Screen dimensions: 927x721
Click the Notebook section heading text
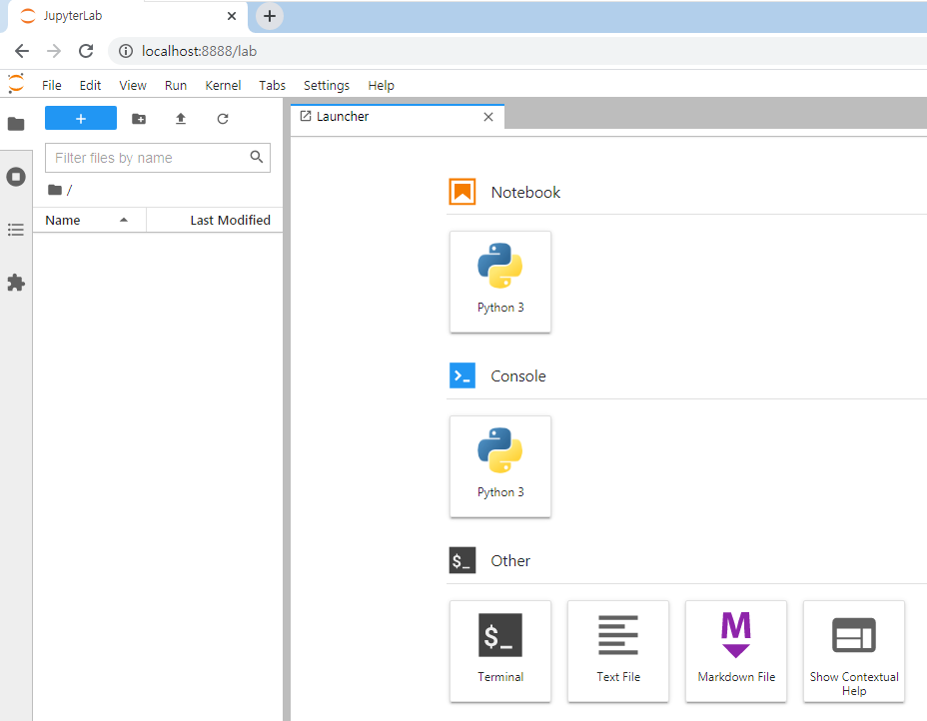pyautogui.click(x=525, y=192)
